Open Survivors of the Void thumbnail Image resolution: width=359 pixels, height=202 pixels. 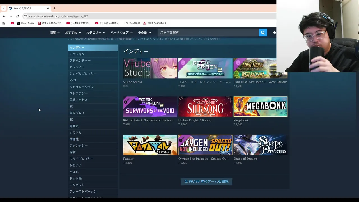tap(150, 107)
